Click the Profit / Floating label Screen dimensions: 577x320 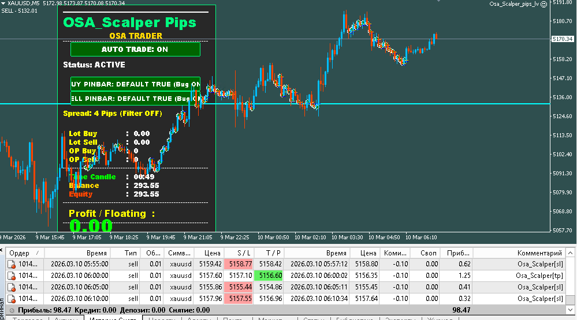click(x=112, y=213)
